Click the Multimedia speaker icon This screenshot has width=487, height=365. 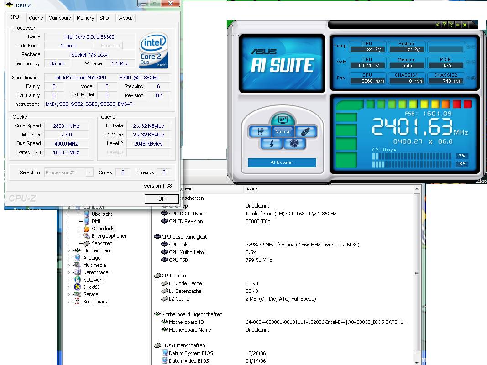tap(78, 265)
